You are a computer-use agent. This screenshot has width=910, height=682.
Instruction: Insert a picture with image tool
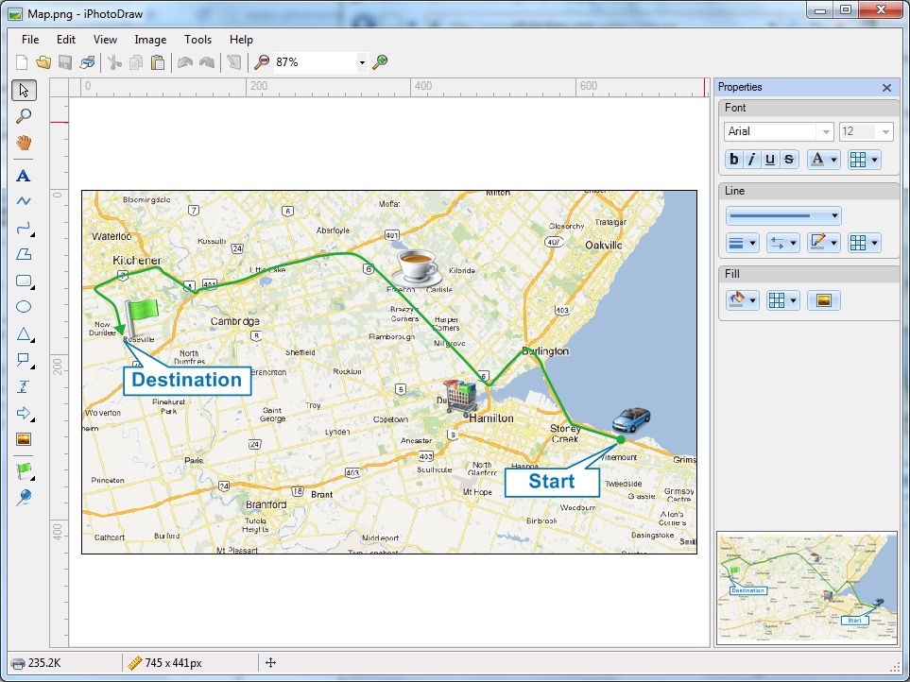click(24, 439)
